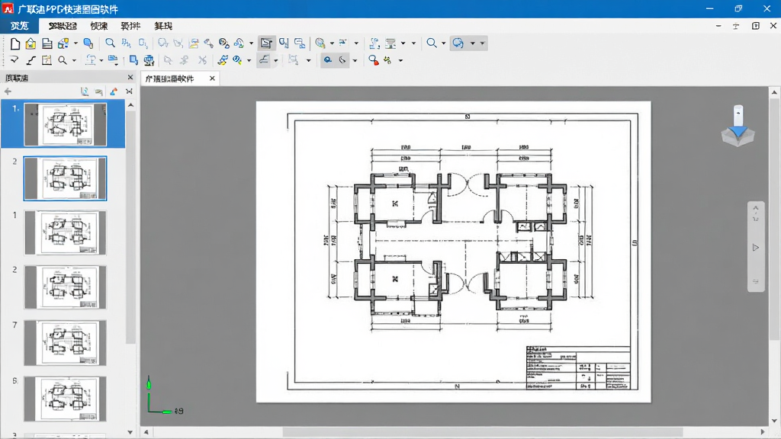Click the thumbnail panel scroll-down arrow
Screen dimensions: 781x439
(x=130, y=432)
